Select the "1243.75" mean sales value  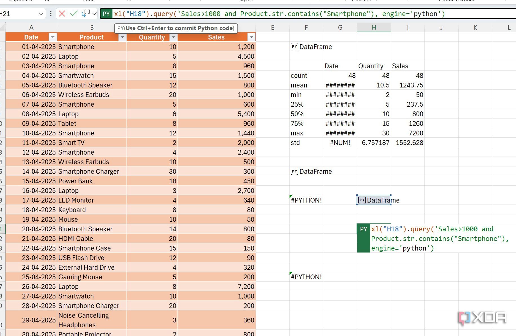click(408, 85)
